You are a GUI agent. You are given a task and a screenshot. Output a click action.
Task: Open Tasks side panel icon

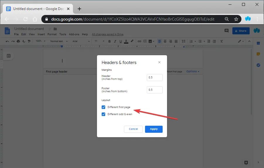(258, 65)
